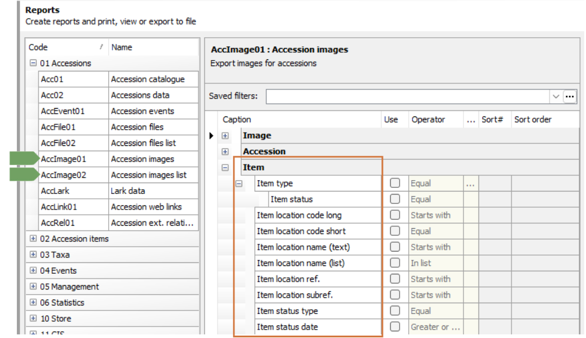Screen dimensions: 586x338
Task: Select the AccFile01 report code
Action: coord(73,127)
